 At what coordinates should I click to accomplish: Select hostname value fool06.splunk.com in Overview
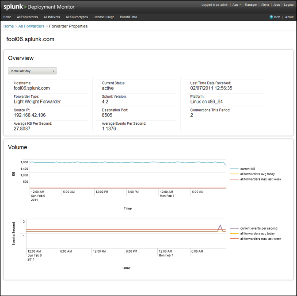pyautogui.click(x=32, y=88)
